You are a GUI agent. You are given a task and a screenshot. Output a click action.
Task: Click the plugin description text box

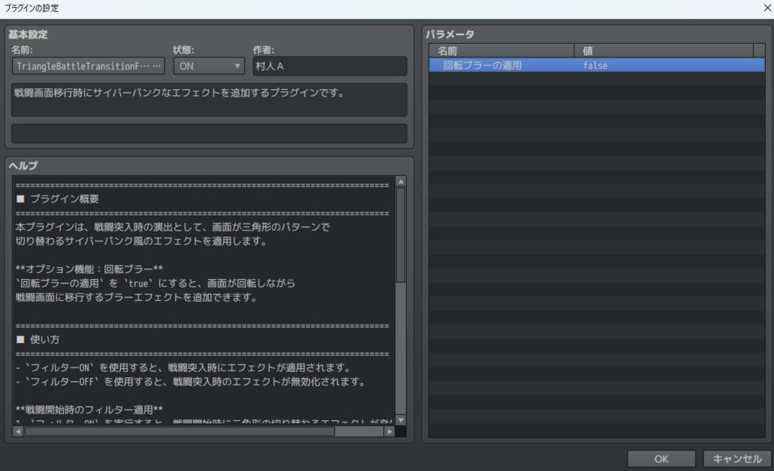(x=208, y=100)
